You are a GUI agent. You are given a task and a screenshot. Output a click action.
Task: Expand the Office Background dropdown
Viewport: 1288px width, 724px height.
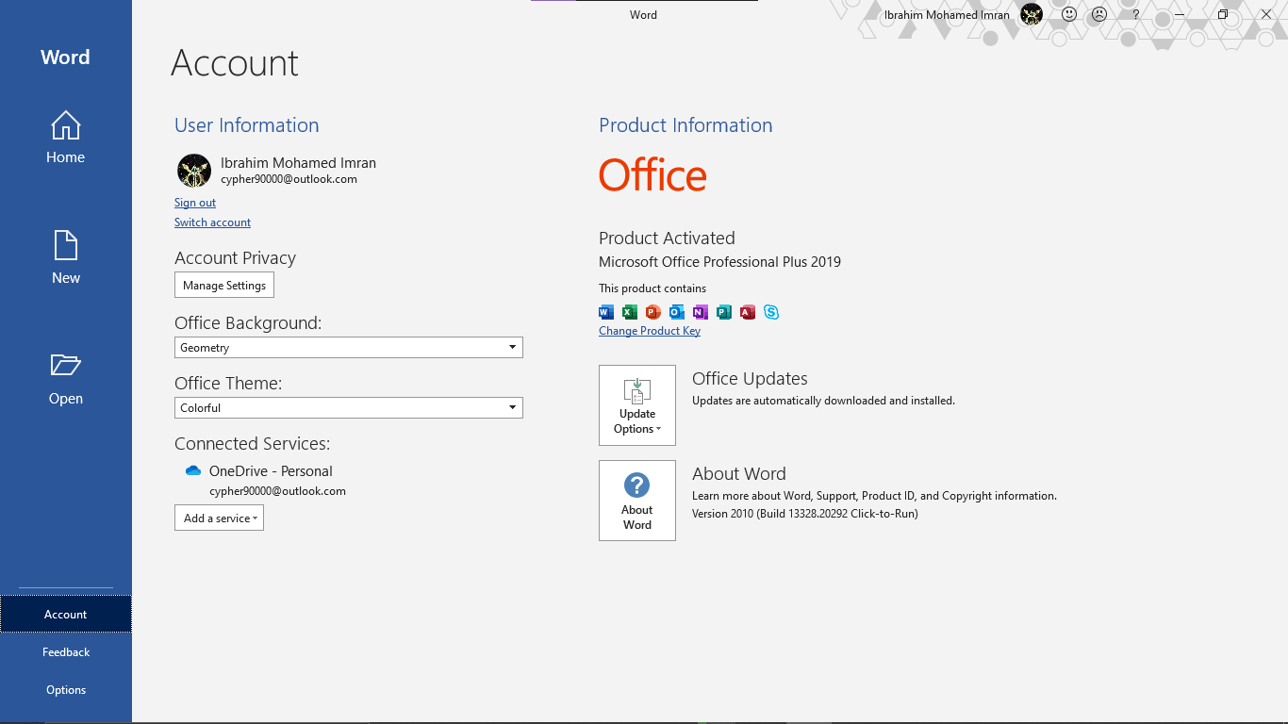click(349, 347)
